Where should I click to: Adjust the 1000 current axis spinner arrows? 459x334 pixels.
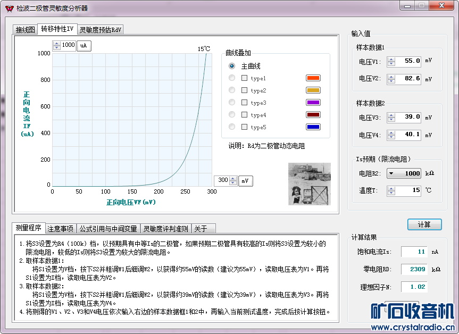pos(56,45)
